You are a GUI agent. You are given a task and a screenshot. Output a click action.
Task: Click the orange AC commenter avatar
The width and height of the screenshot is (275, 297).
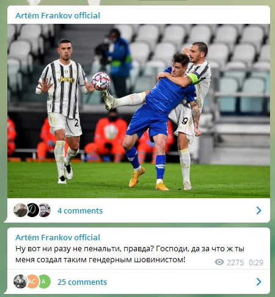pyautogui.click(x=32, y=282)
